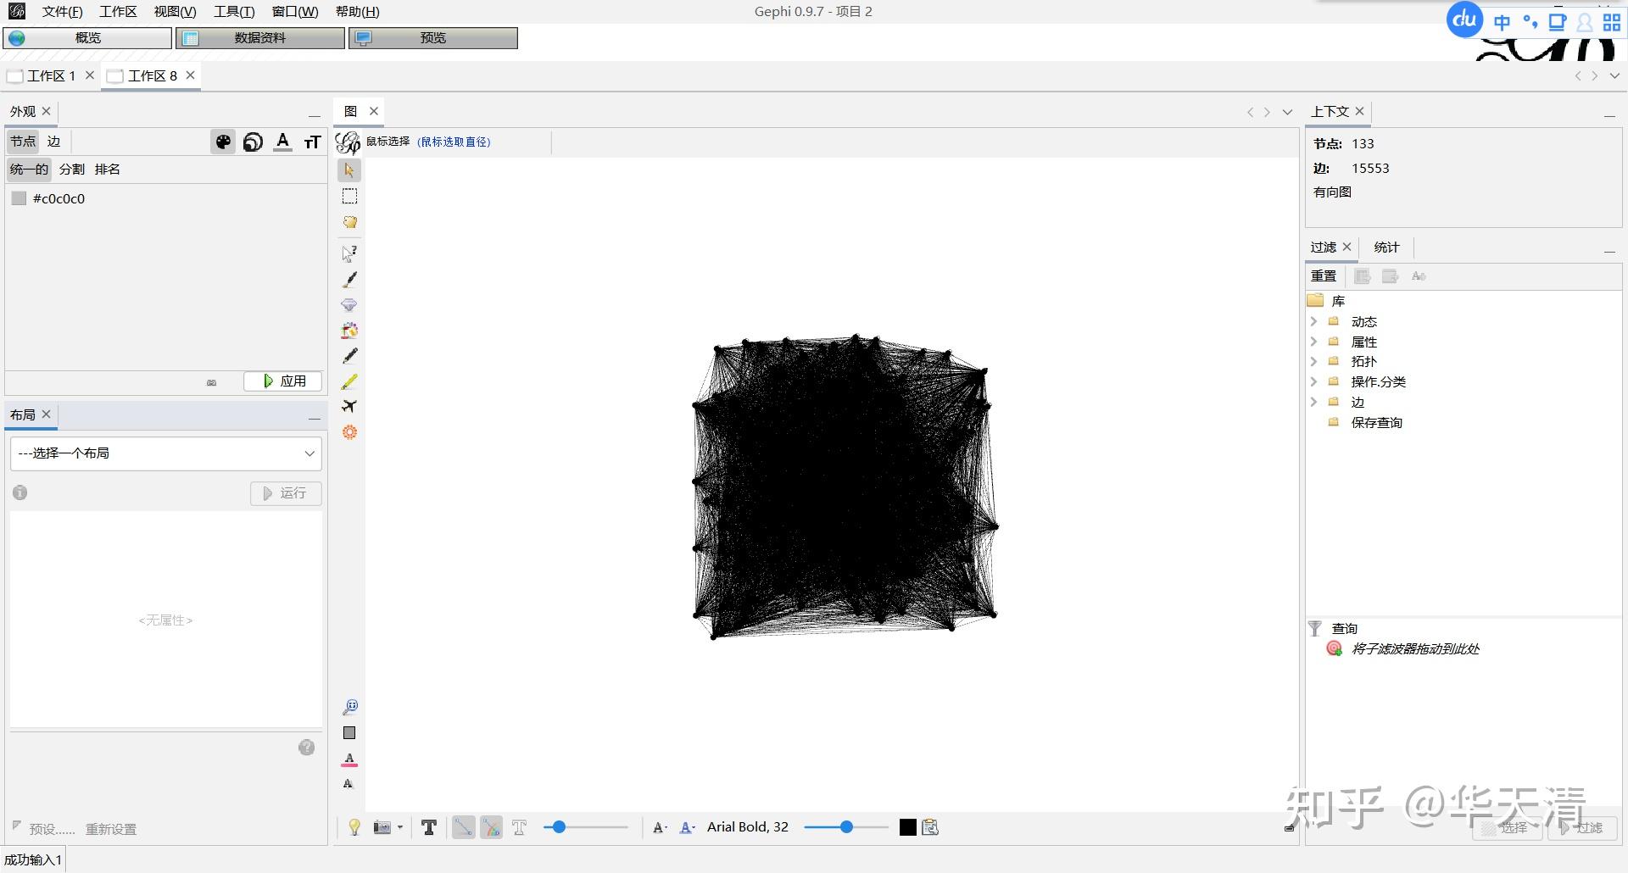Open the 选择一个布局 layout dropdown
The image size is (1628, 873).
pyautogui.click(x=166, y=453)
